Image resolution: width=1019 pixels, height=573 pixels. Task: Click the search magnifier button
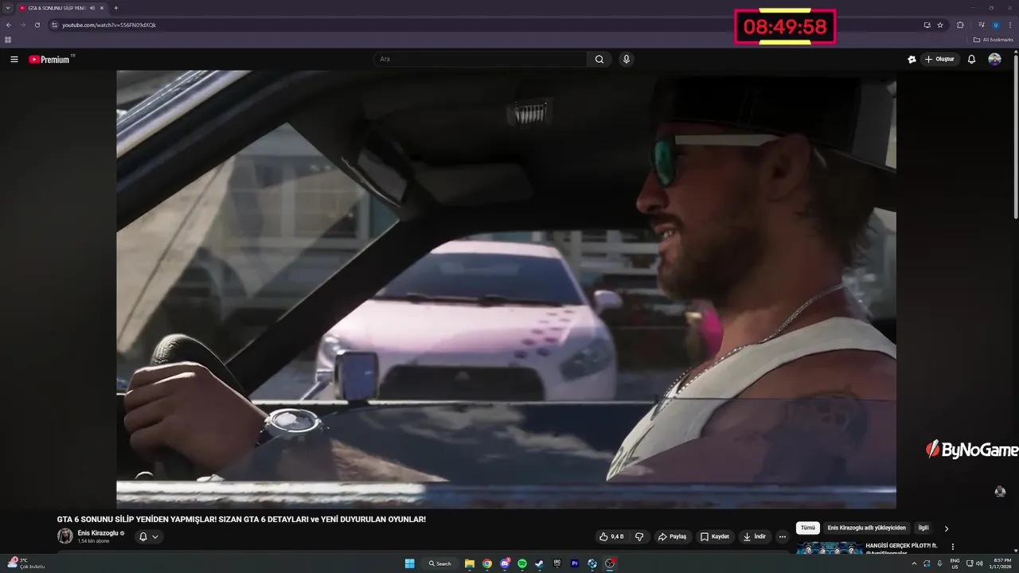click(x=599, y=59)
